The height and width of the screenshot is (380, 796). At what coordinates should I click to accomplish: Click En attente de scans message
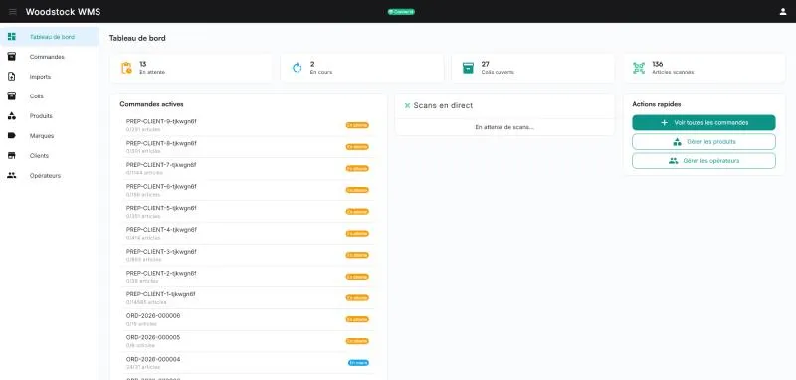point(504,127)
